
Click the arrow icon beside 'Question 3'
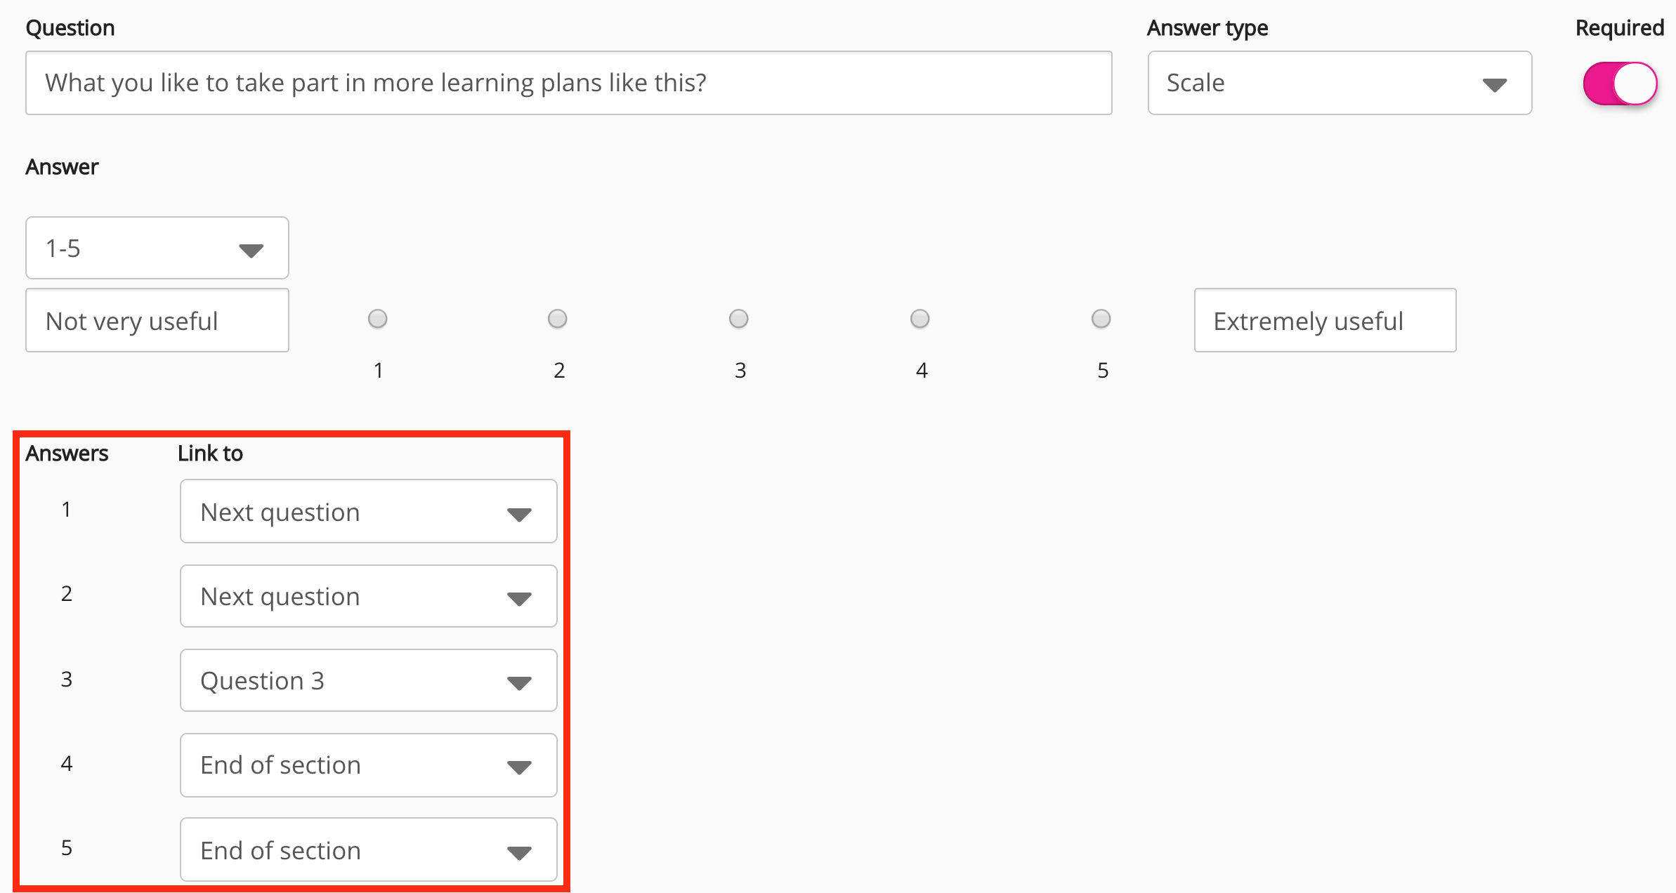click(x=519, y=683)
